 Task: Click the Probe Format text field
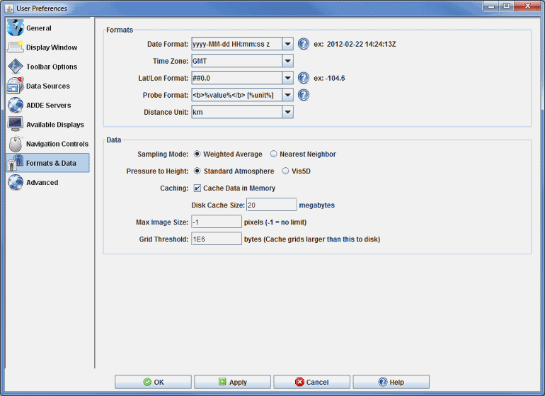click(236, 95)
